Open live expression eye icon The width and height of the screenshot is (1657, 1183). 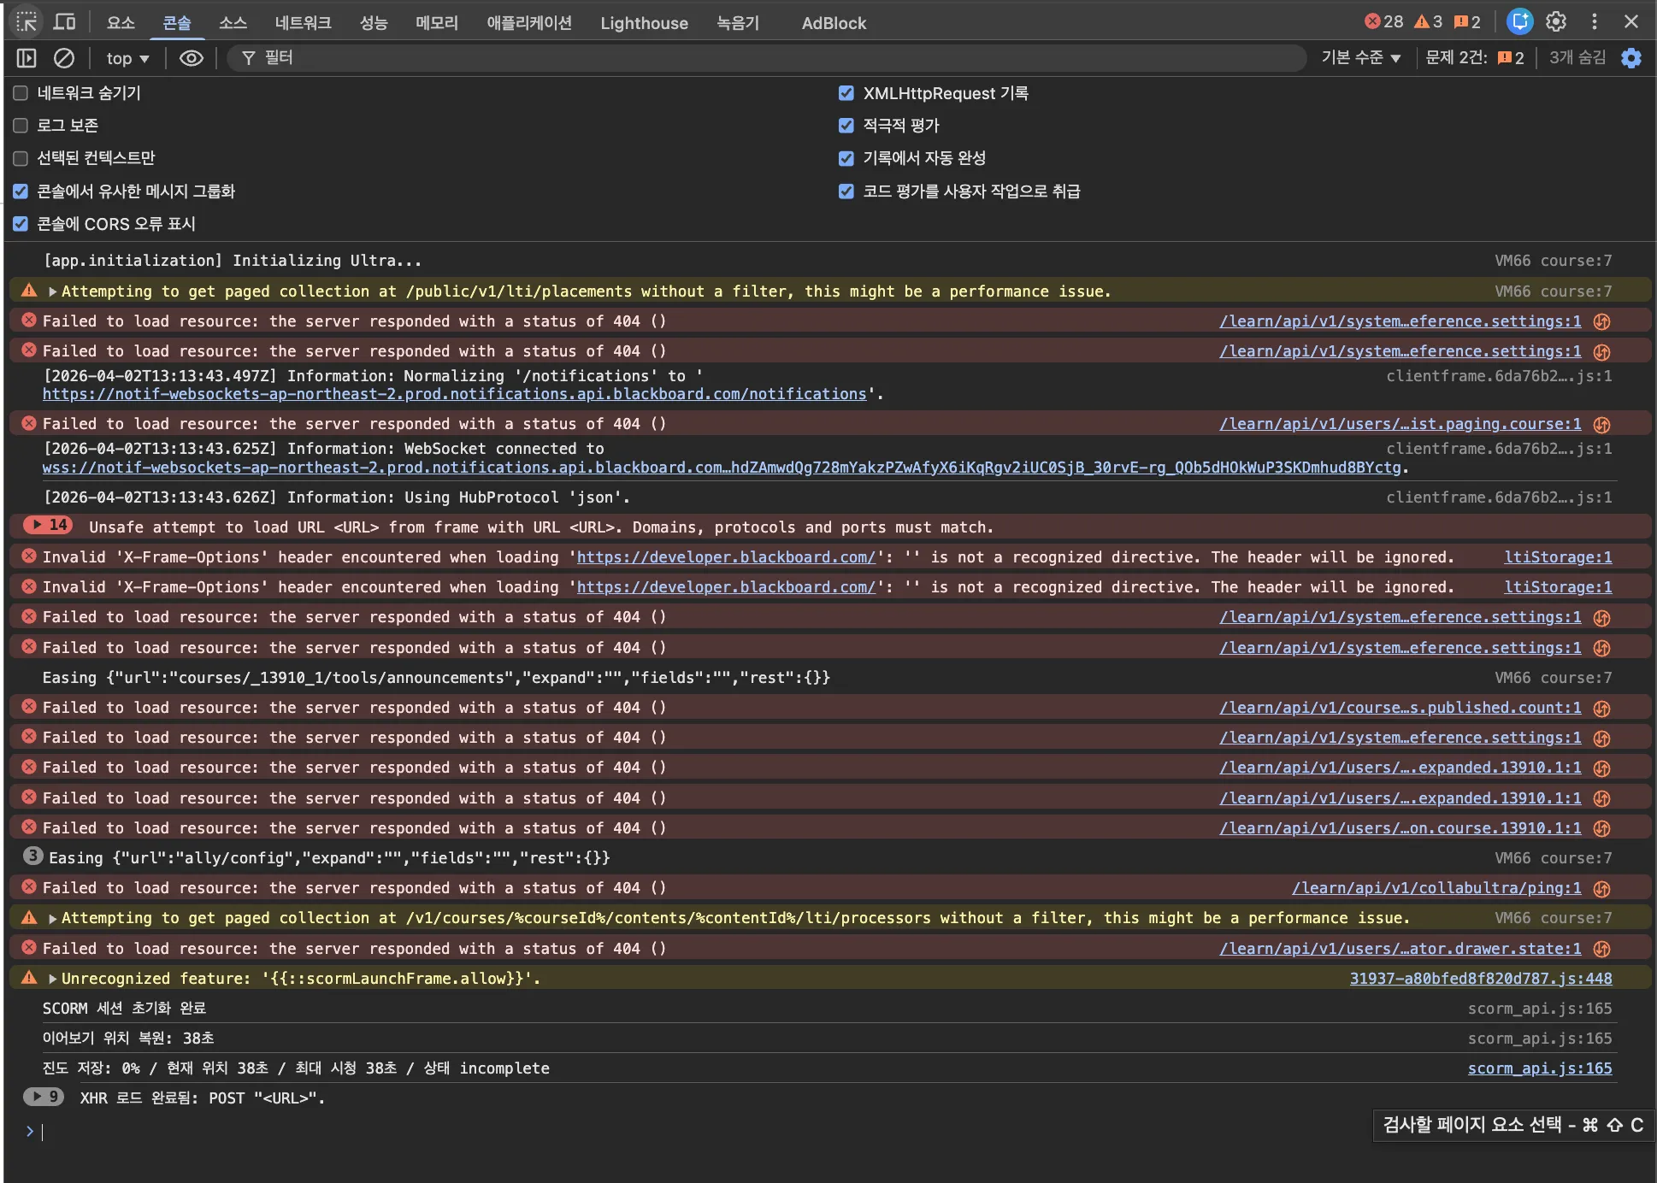[191, 58]
